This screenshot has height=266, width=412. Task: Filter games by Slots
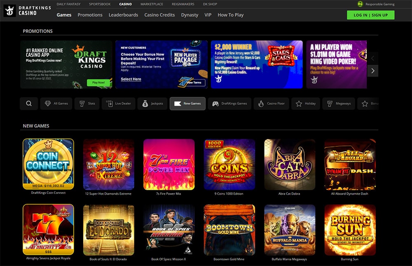[87, 104]
